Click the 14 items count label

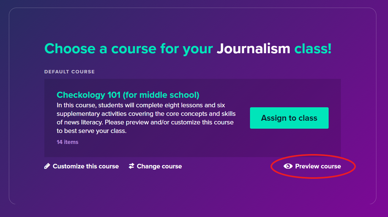click(67, 142)
